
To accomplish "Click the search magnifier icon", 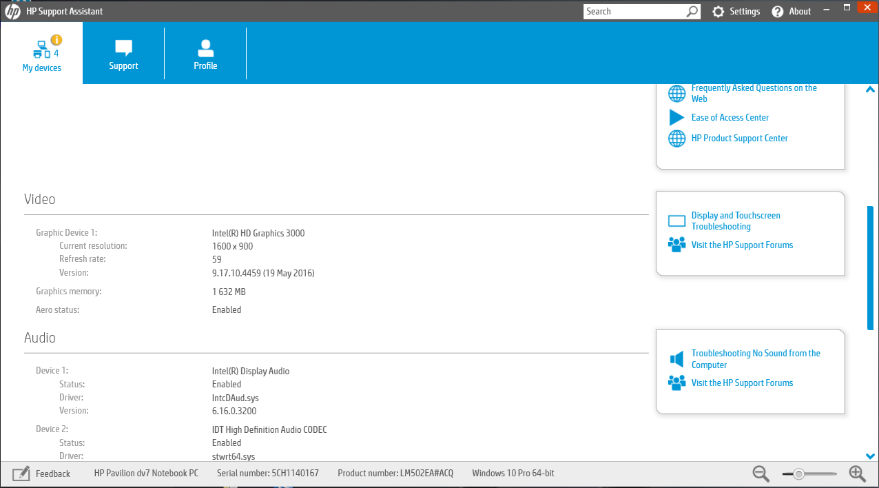I will [x=692, y=11].
